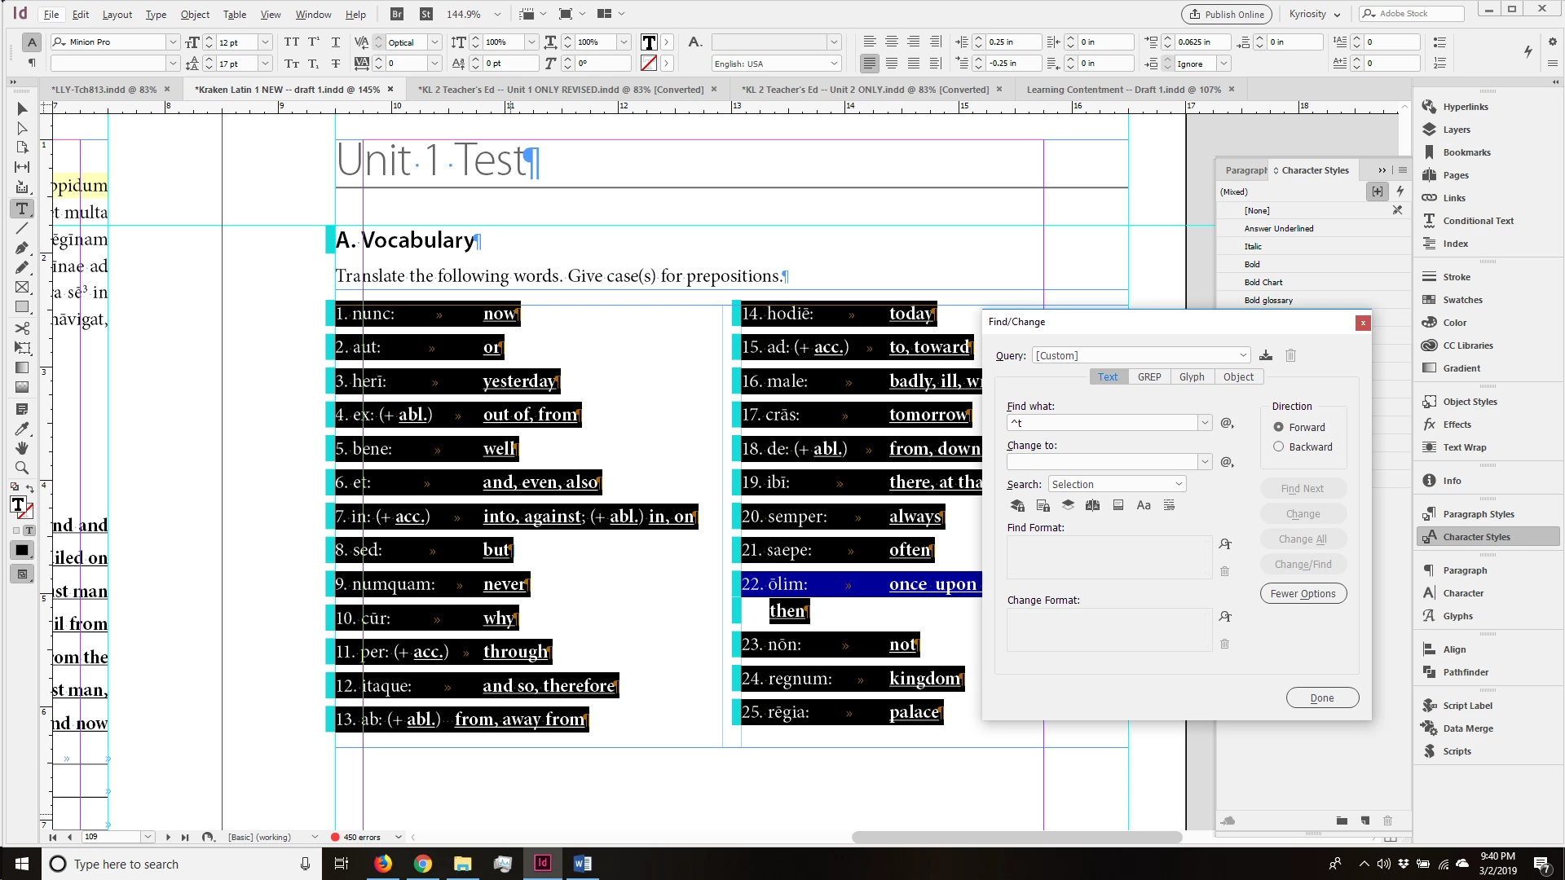This screenshot has height=880, width=1565.
Task: Open the Swatches panel
Action: [1462, 300]
